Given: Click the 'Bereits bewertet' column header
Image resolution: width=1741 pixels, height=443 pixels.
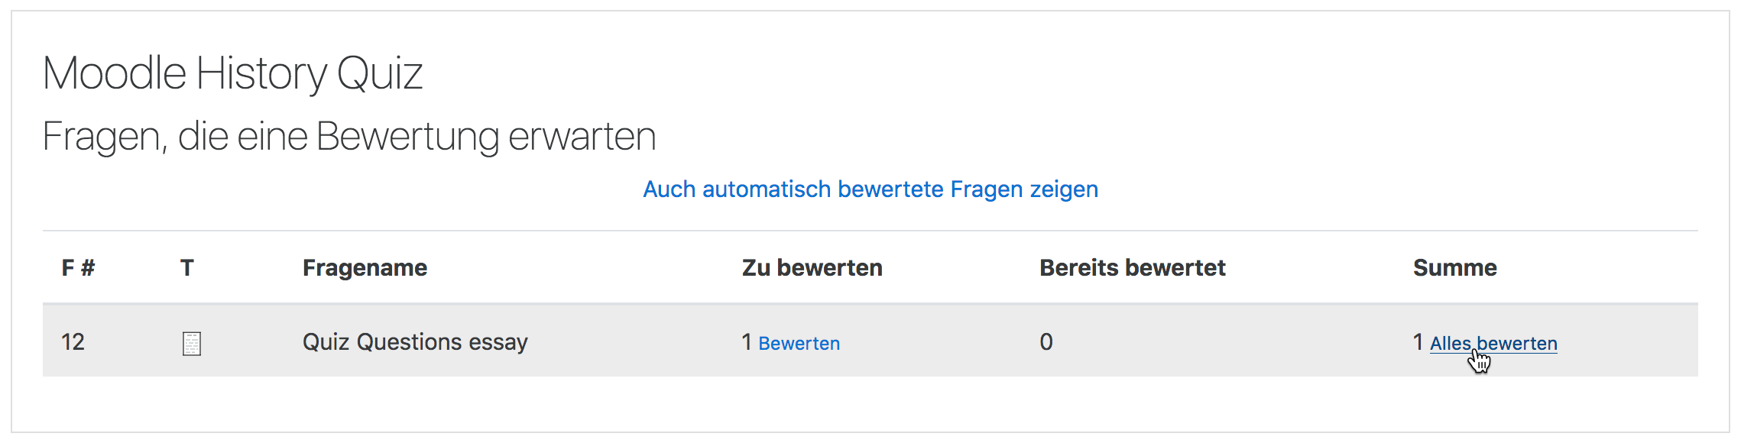Looking at the screenshot, I should click(x=1132, y=268).
